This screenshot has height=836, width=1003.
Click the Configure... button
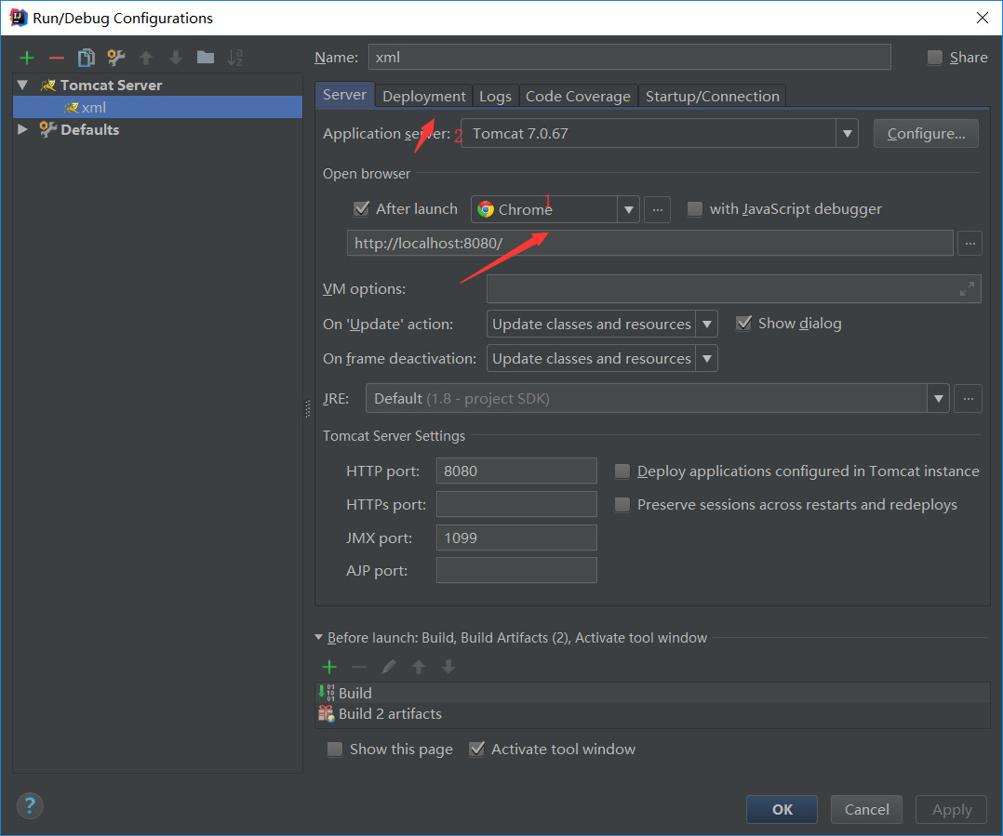tap(926, 134)
